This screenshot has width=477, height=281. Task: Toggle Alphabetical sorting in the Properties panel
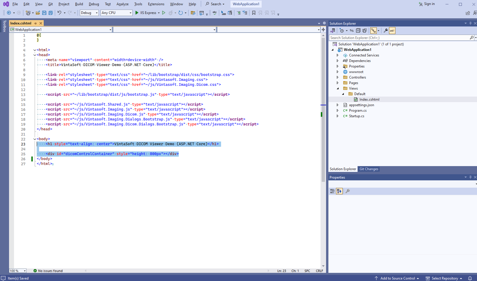(x=339, y=191)
